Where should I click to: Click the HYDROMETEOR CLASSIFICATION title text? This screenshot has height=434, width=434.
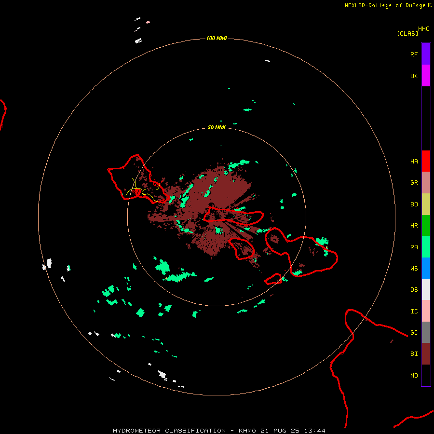pyautogui.click(x=169, y=431)
